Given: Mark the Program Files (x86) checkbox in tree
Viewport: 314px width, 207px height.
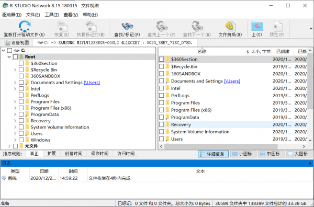Looking at the screenshot, I should point(21,108).
